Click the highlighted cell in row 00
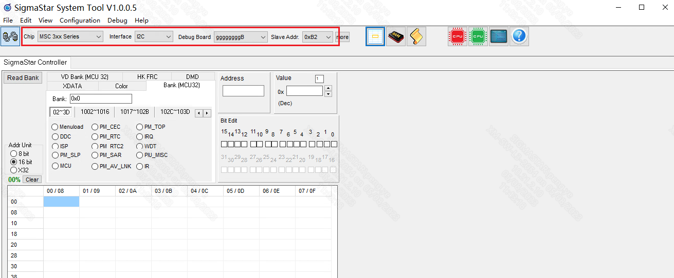The width and height of the screenshot is (674, 278). [61, 202]
